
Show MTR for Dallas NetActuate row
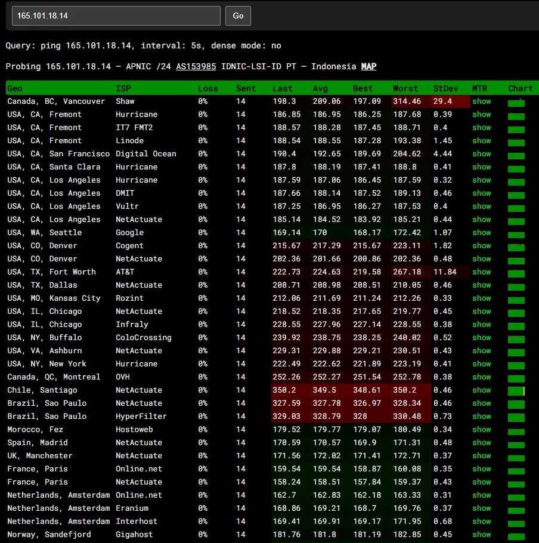482,285
